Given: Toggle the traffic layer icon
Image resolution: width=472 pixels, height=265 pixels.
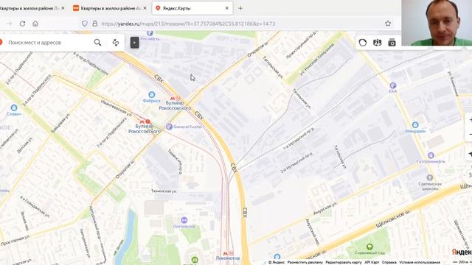Looking at the screenshot, I should click(x=363, y=43).
